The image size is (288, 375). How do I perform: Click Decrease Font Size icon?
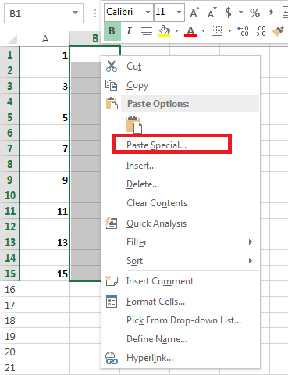tap(212, 12)
